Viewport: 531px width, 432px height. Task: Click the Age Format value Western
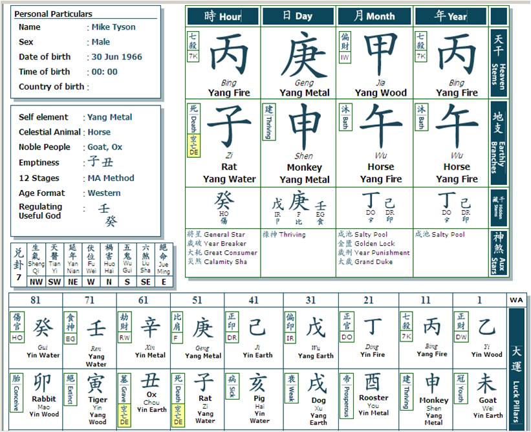104,193
